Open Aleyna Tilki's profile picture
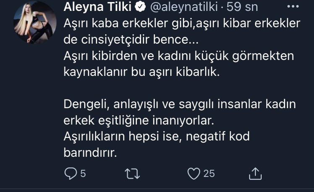The height and width of the screenshot is (192, 314). pyautogui.click(x=35, y=22)
